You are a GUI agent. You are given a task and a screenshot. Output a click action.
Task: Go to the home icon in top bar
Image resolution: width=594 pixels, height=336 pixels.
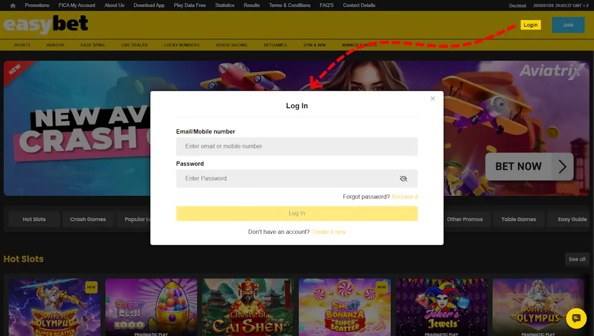[13, 6]
